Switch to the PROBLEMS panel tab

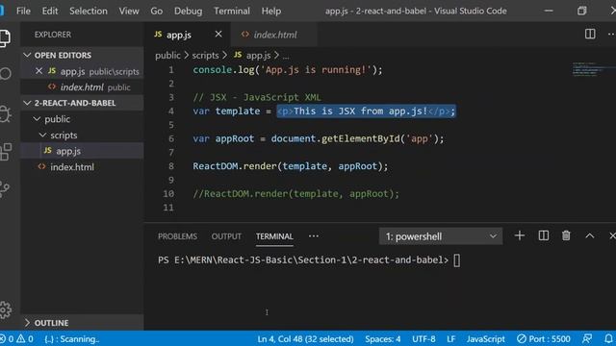tap(177, 236)
